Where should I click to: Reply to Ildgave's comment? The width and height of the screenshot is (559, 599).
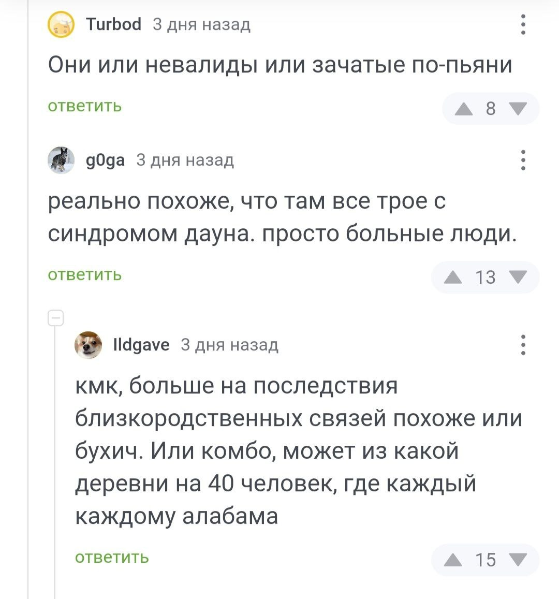click(x=112, y=557)
